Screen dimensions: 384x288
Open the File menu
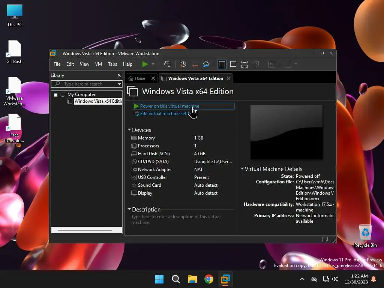[57, 64]
